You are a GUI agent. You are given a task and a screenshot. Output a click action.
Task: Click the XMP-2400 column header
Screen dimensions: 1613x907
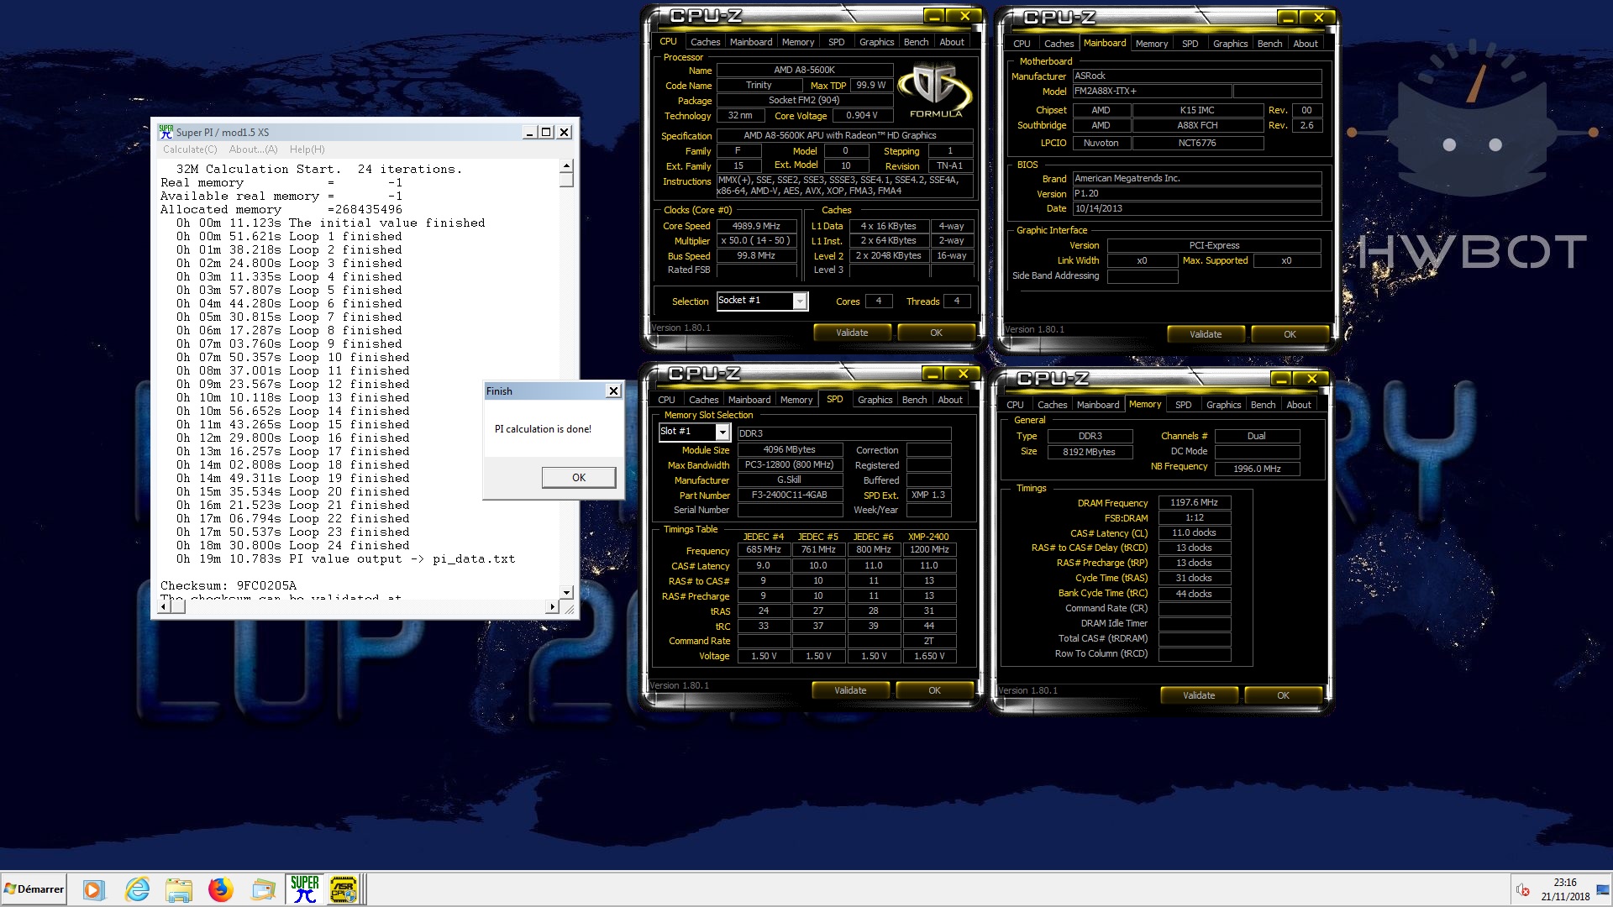[928, 537]
